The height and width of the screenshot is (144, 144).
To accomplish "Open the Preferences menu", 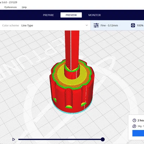I will pyautogui.click(x=10, y=7).
